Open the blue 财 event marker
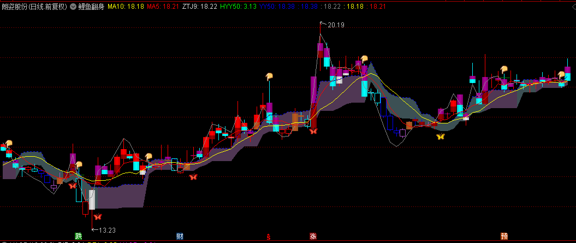Screen dimensions: 576x243 click(x=180, y=236)
